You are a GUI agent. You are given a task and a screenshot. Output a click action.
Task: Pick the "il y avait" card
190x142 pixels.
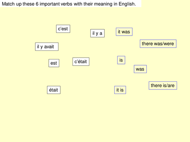[x=47, y=47]
